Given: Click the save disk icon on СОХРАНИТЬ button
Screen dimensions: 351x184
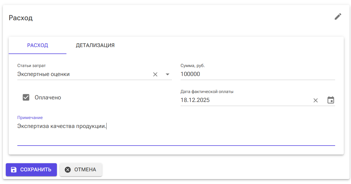Looking at the screenshot, I should [14, 170].
